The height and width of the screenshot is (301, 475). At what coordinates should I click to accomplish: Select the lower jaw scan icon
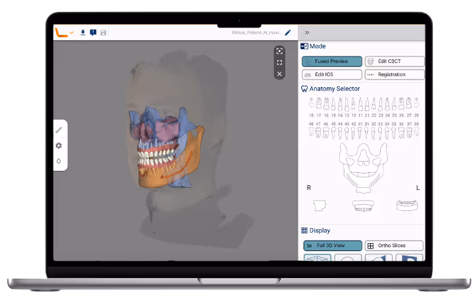[x=407, y=205]
